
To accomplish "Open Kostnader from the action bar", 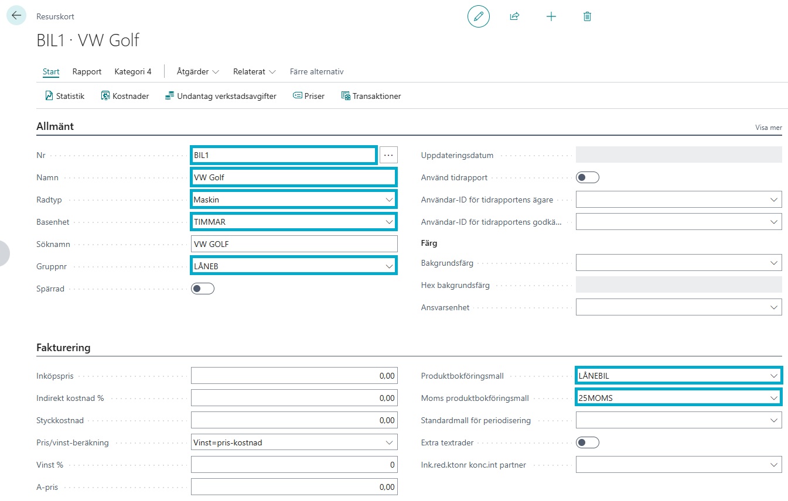I will pos(125,96).
